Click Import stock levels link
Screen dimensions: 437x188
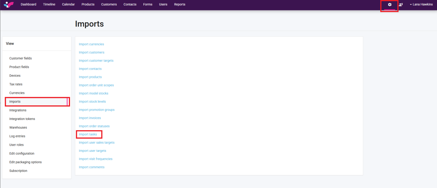click(92, 101)
